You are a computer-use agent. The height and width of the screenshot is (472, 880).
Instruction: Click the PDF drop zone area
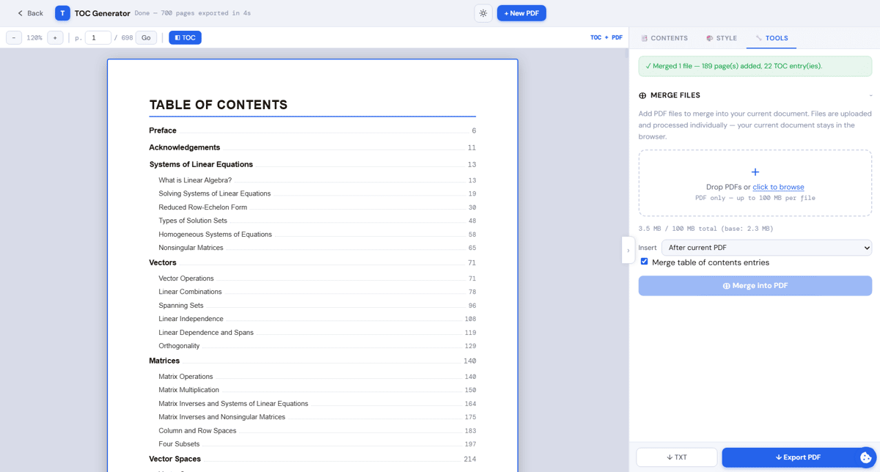coord(755,183)
